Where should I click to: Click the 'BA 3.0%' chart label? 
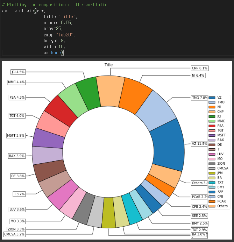[x=199, y=234]
